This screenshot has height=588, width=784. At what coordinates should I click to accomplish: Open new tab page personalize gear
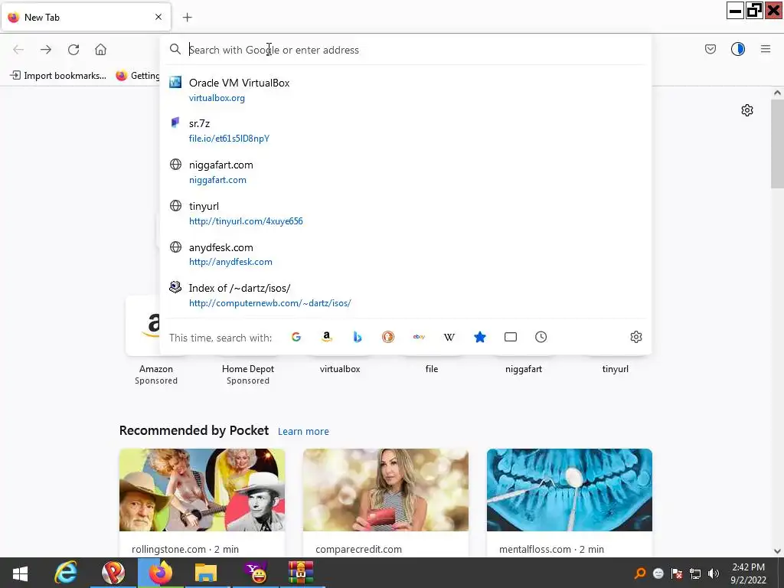746,110
